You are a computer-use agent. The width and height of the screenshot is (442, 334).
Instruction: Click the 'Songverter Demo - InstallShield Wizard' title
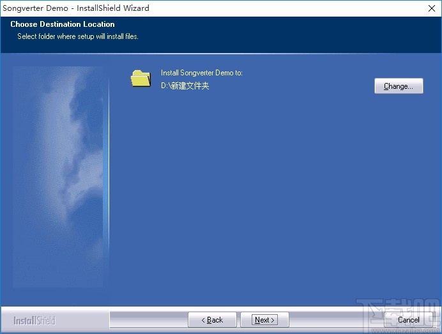(76, 8)
